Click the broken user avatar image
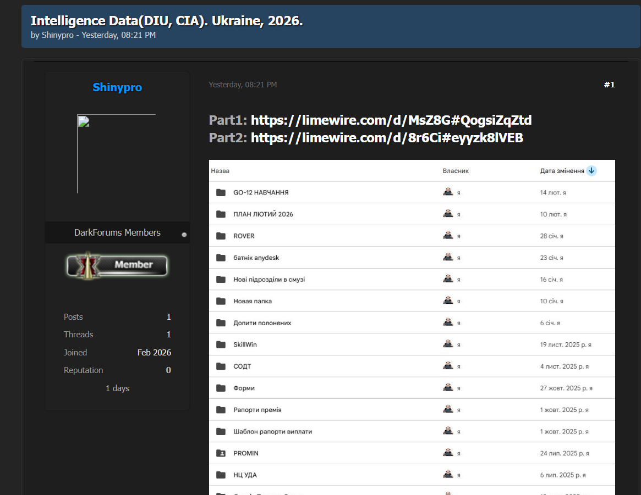641x495 pixels. point(116,154)
